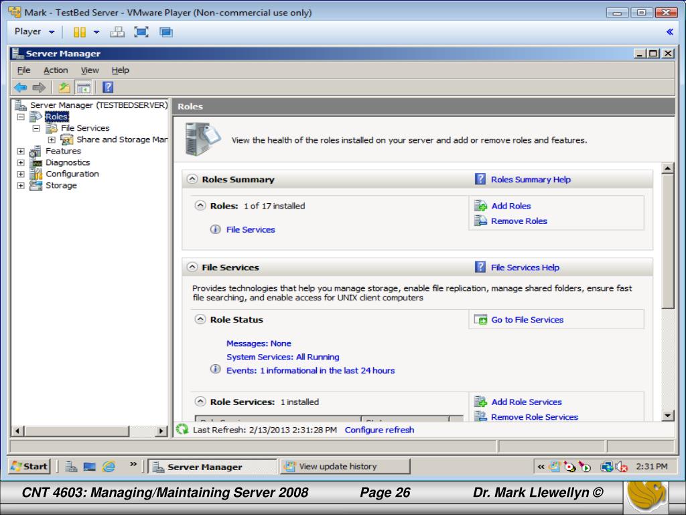This screenshot has height=515, width=686.
Task: Click the VMware Unity mode icon
Action: (x=166, y=32)
